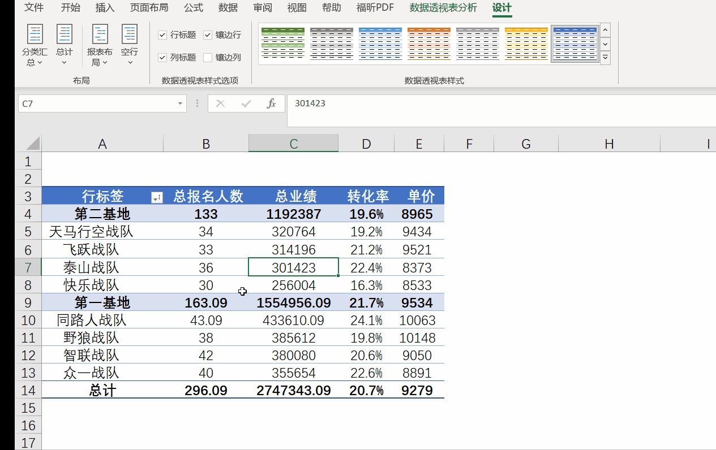The height and width of the screenshot is (450, 716).
Task: Switch to the 数据 tab
Action: (228, 7)
